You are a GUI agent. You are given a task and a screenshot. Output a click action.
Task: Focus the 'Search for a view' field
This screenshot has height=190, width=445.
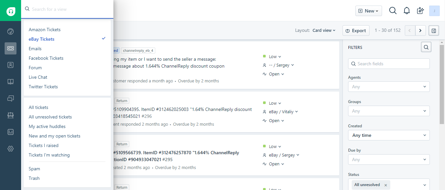67,9
